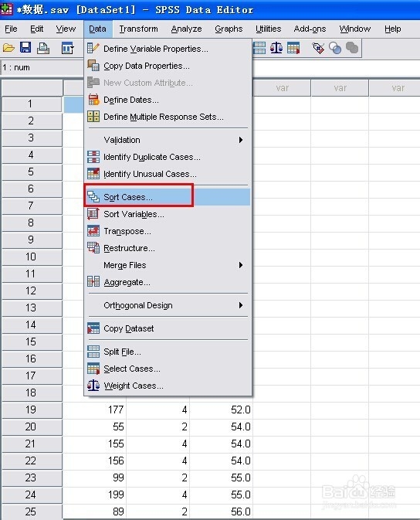Select row header 25
The image size is (420, 520).
click(x=32, y=512)
